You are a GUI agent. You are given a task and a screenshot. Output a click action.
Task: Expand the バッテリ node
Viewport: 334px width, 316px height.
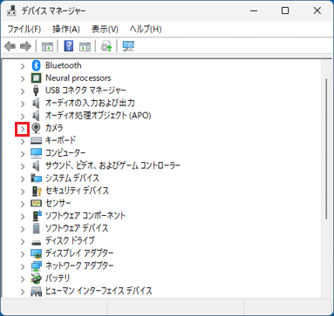(x=23, y=279)
